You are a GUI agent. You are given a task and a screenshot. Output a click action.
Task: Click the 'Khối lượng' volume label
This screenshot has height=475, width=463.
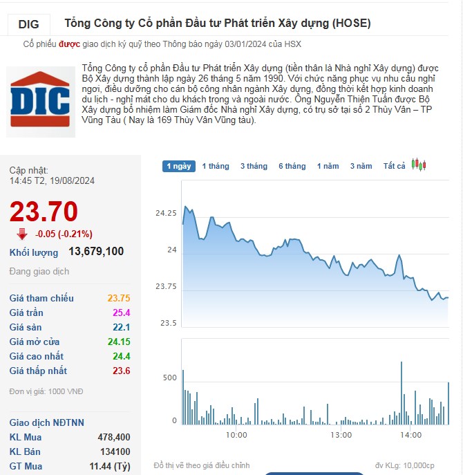[x=34, y=252]
